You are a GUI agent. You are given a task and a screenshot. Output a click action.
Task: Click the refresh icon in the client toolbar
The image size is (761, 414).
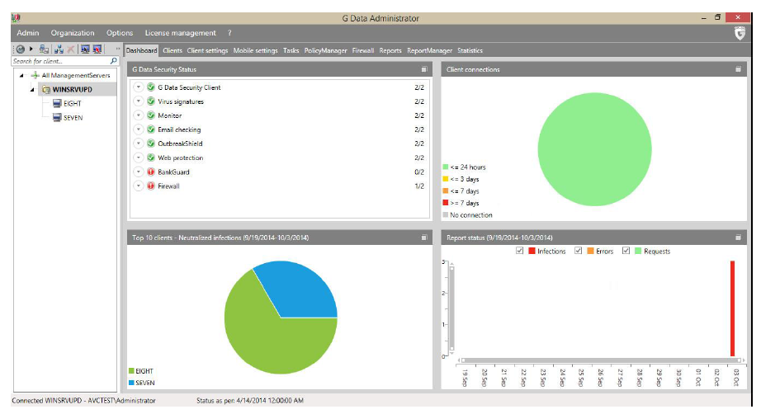point(19,49)
